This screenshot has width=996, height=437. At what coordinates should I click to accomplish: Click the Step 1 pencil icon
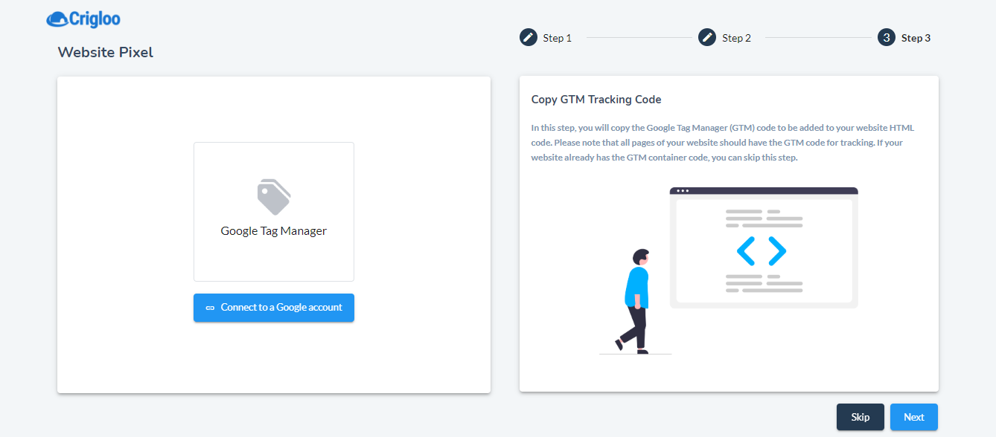(529, 37)
